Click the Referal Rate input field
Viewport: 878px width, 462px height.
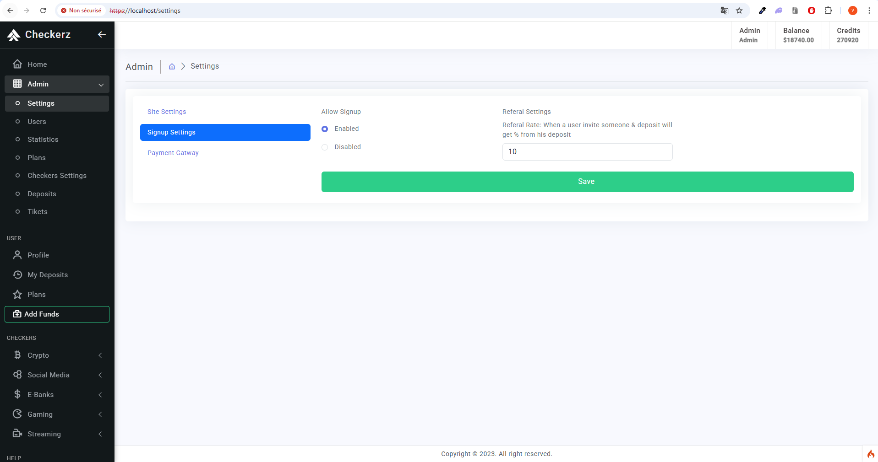point(587,152)
